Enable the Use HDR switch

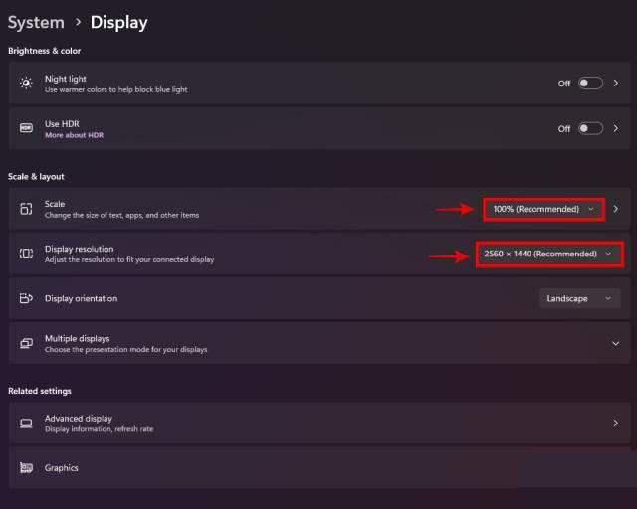590,128
